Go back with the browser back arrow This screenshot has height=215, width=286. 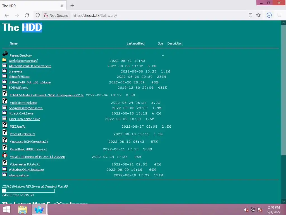pyautogui.click(x=7, y=15)
